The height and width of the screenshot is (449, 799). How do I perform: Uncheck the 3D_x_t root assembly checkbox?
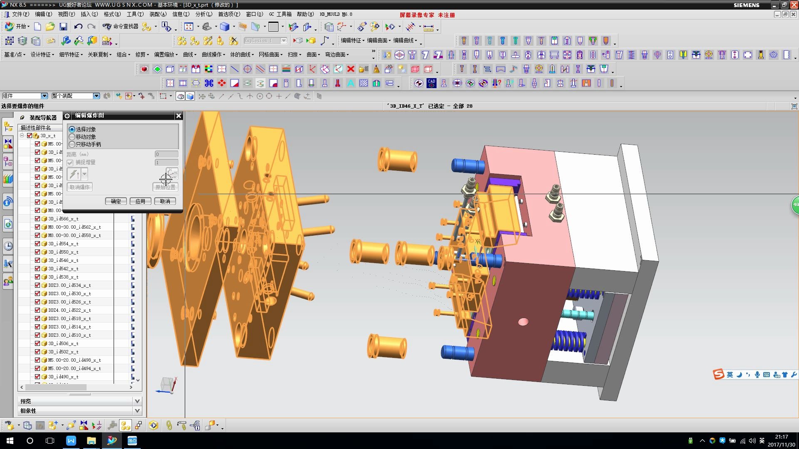pos(30,136)
